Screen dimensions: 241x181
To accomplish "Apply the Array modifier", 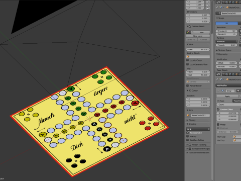I will pyautogui.click(x=227, y=97).
